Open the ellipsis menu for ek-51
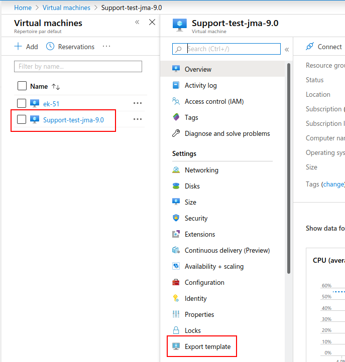This screenshot has height=362, width=345. pos(138,103)
